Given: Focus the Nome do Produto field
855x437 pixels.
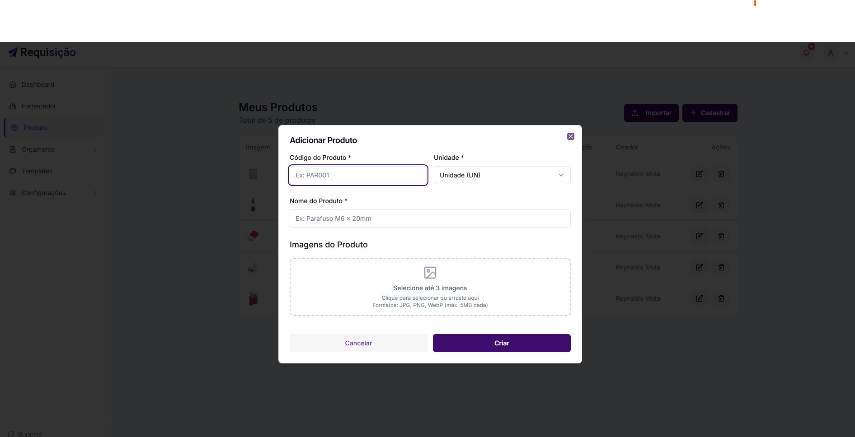Looking at the screenshot, I should [x=430, y=218].
